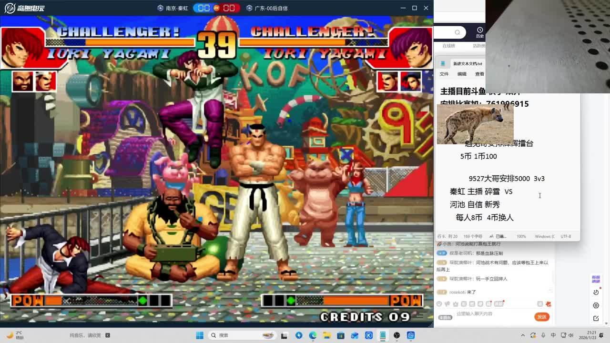The height and width of the screenshot is (343, 610).
Task: Open the 查看 menu in Notepad
Action: point(479,74)
